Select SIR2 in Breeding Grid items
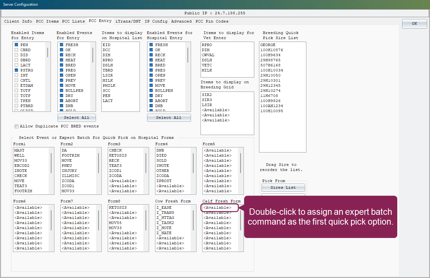The height and width of the screenshot is (278, 430). point(207,95)
